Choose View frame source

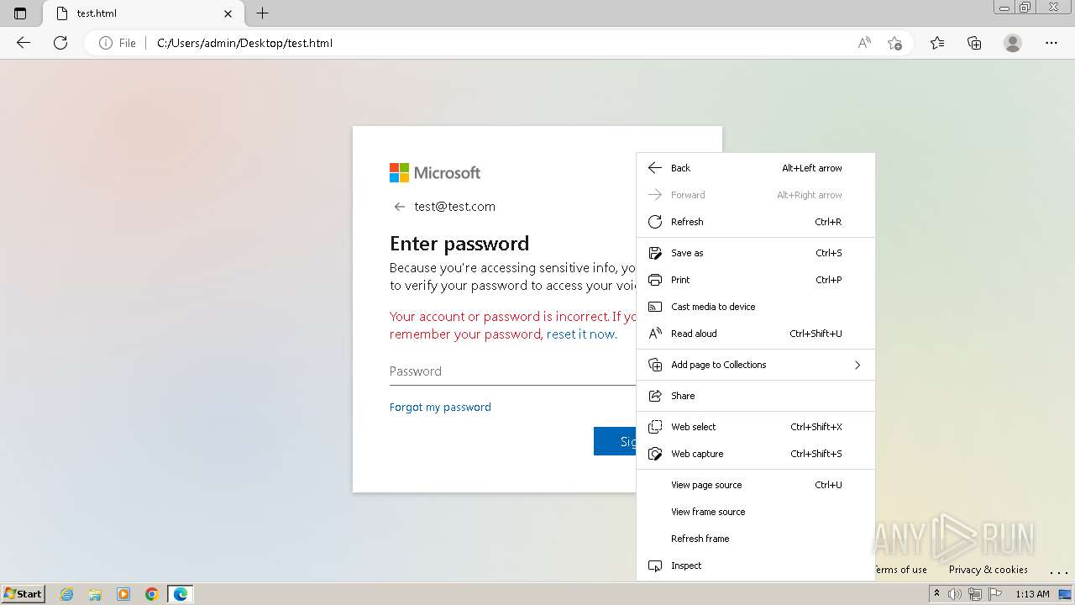point(756,512)
